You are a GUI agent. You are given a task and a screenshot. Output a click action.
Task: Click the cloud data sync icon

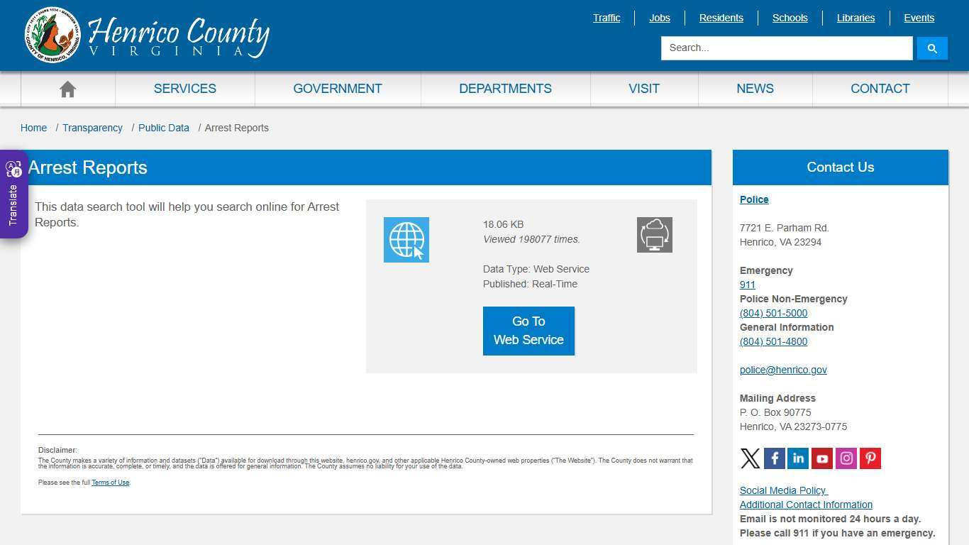pos(654,234)
